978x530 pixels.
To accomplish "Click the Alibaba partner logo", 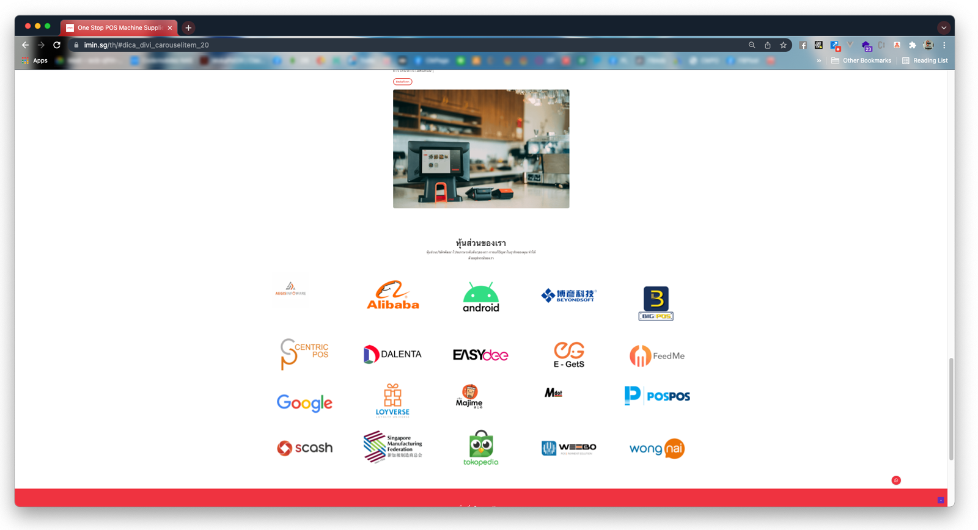I will point(393,296).
